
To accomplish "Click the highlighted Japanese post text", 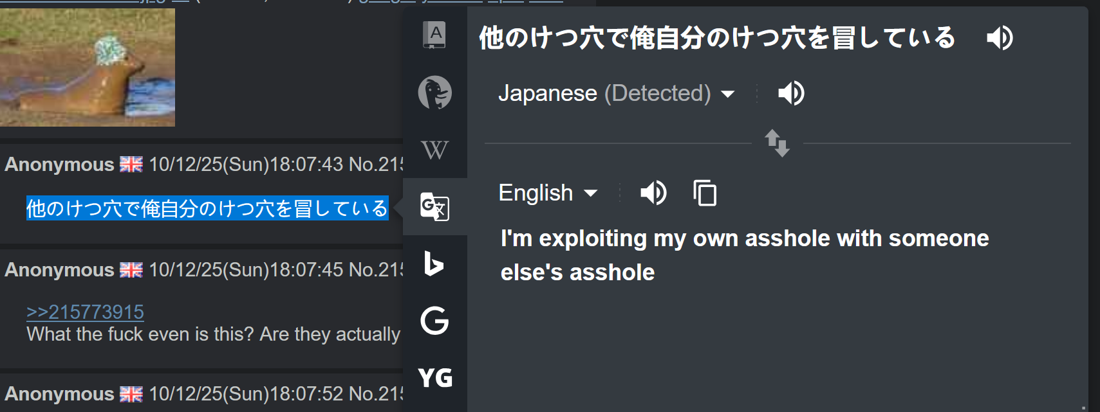I will pos(207,208).
